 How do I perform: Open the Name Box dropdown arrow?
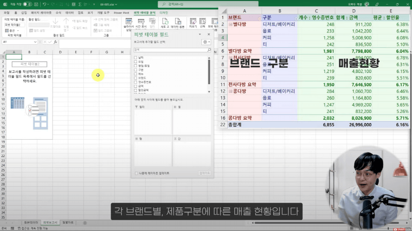point(35,42)
